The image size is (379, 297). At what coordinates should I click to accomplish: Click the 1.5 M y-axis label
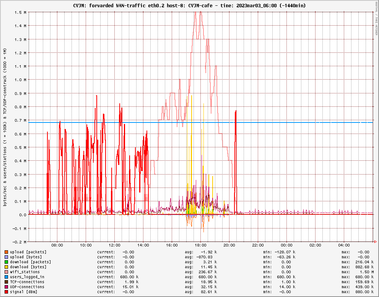(x=21, y=12)
